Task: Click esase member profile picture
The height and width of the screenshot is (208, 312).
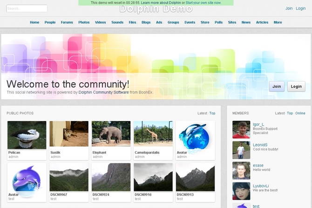Action: [x=241, y=171]
